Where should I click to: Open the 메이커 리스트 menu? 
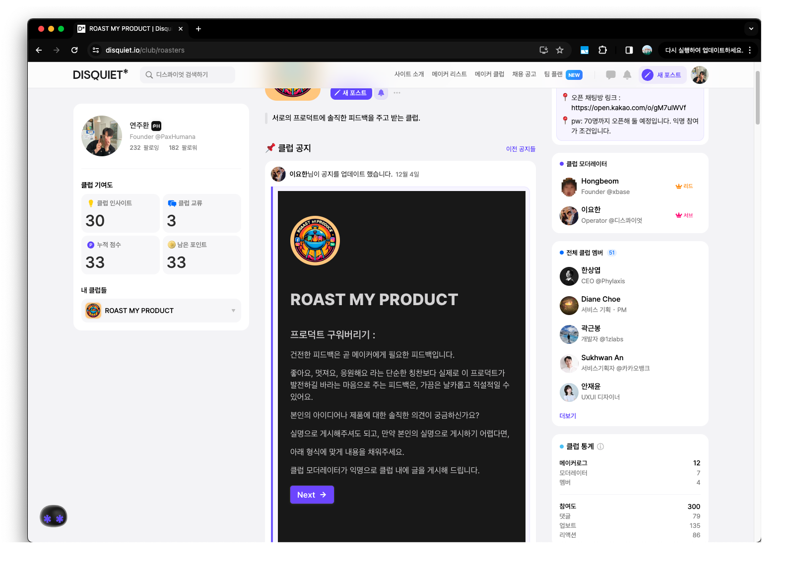pos(450,74)
